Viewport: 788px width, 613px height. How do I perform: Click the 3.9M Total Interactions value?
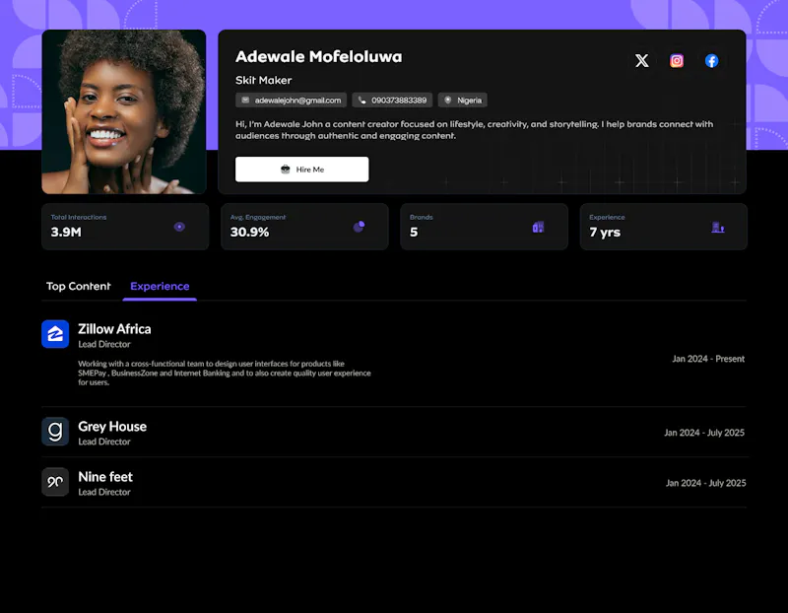click(x=66, y=233)
